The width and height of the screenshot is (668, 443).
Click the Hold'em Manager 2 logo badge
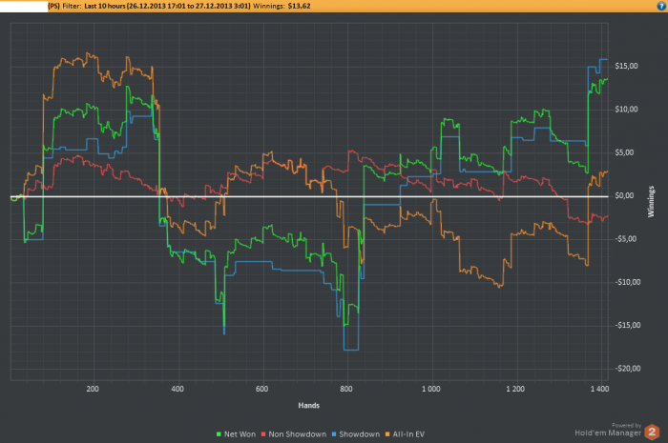tap(652, 432)
